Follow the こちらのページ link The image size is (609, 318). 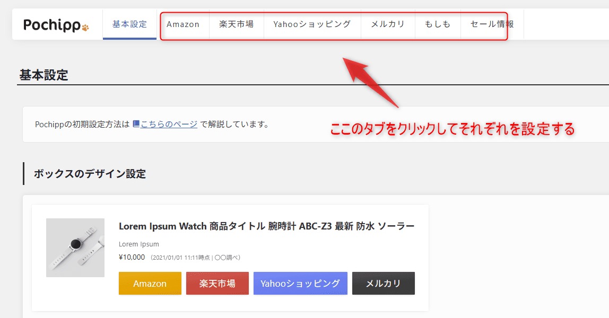click(x=169, y=125)
